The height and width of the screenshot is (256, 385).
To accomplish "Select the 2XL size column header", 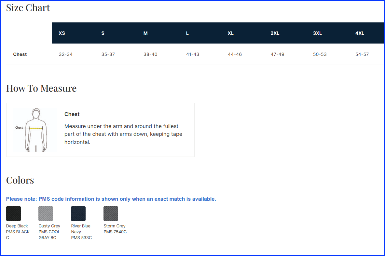I will click(275, 33).
